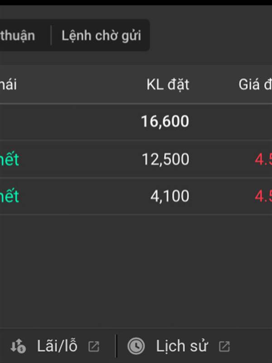Sort by KL đặt column header
Viewport: 272px width, 363px height.
[x=168, y=84]
